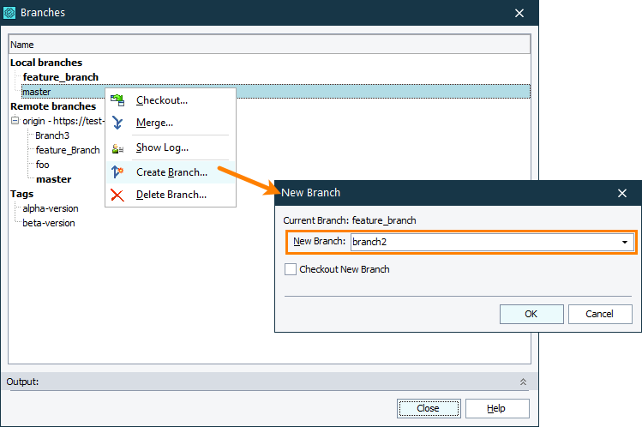642x427 pixels.
Task: Click the red X Delete Branch icon
Action: [117, 195]
